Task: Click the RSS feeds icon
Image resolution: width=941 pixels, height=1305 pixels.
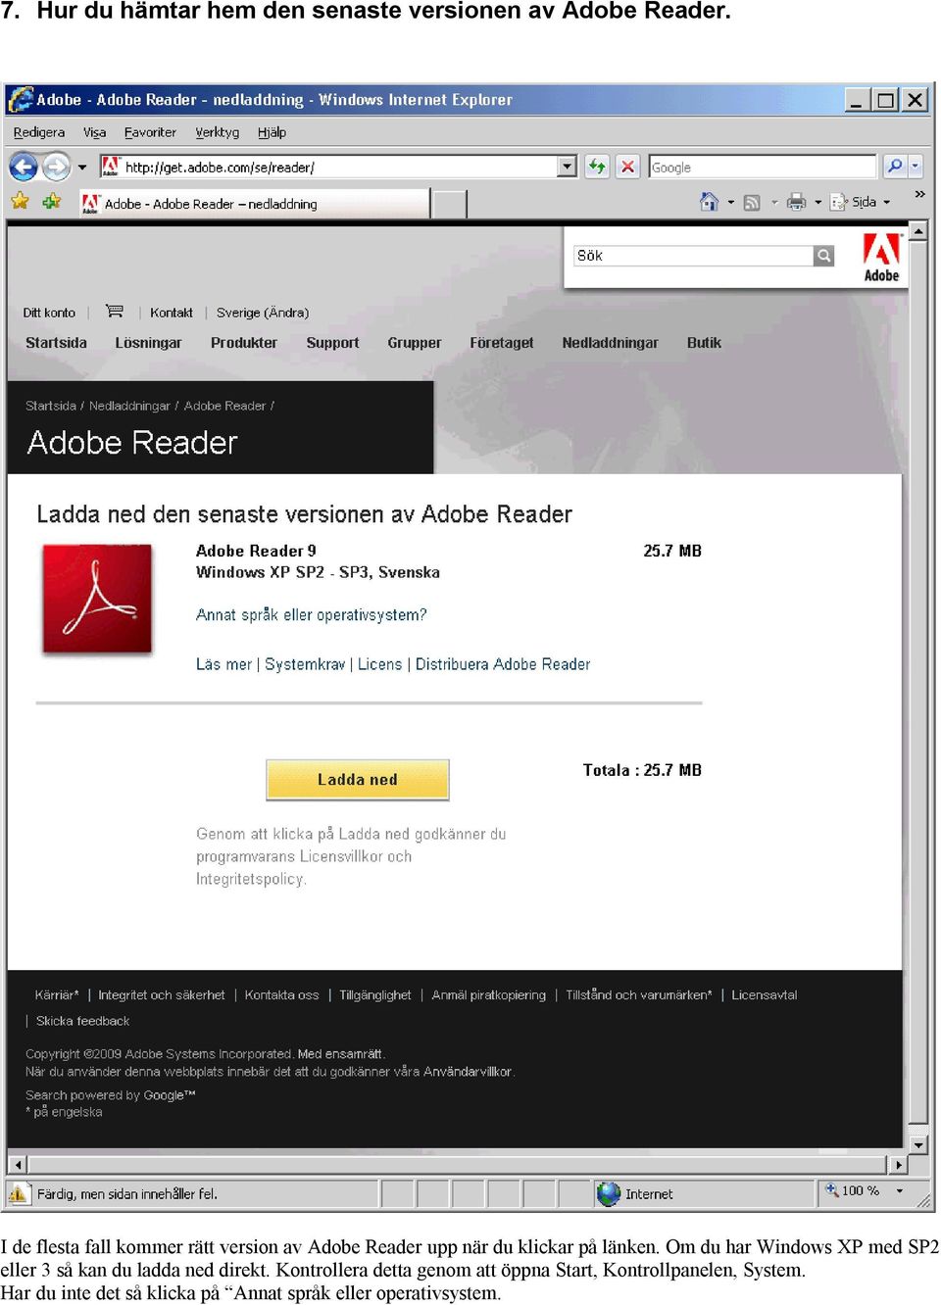Action: tap(752, 203)
